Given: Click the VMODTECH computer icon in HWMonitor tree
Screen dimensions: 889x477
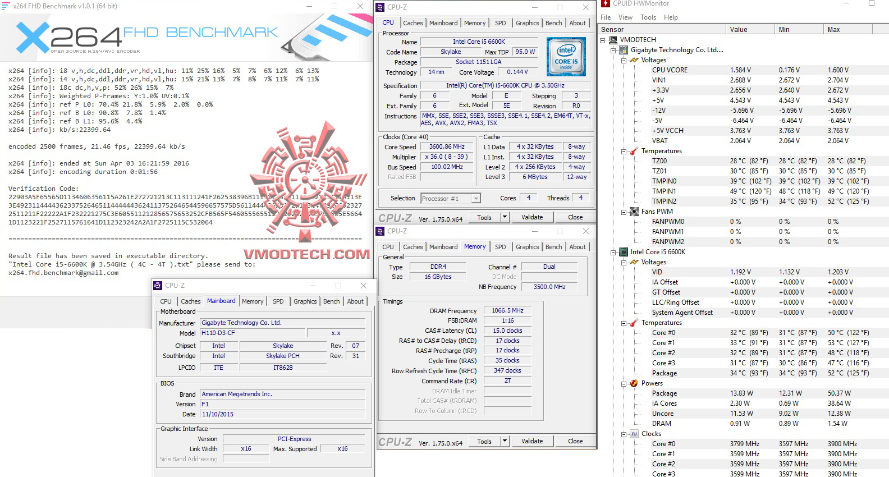Looking at the screenshot, I should [613, 40].
